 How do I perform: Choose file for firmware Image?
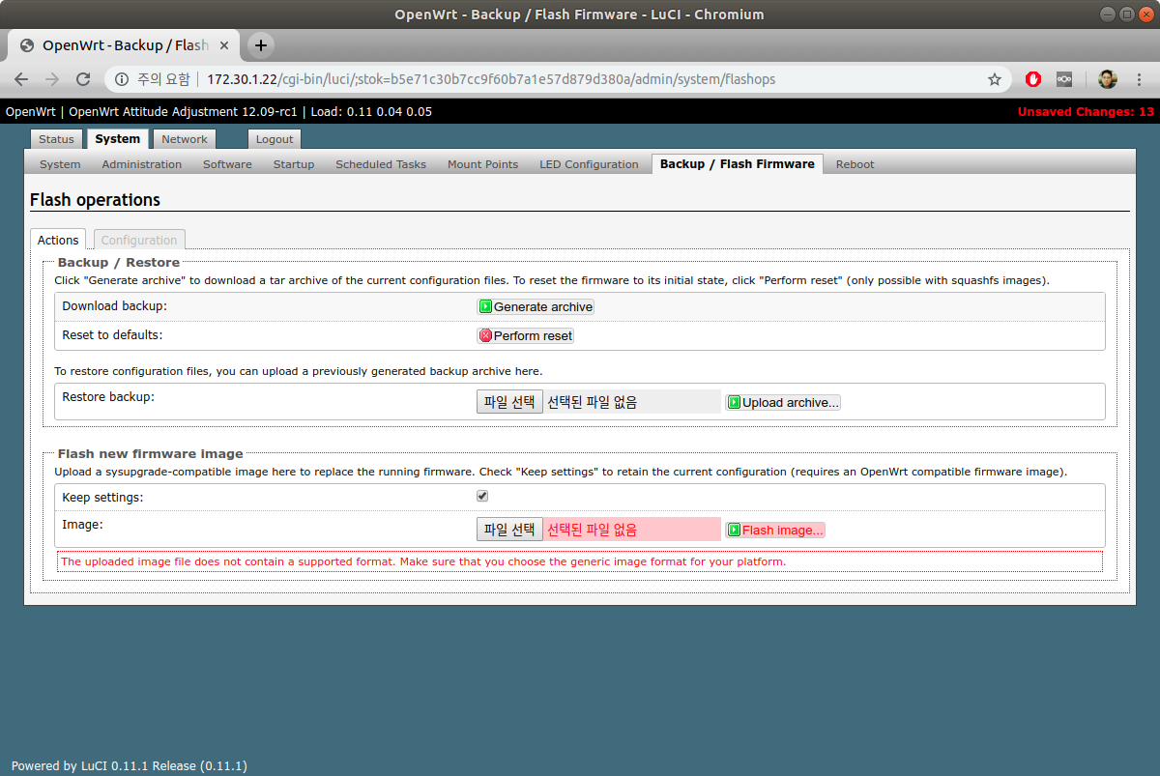(509, 530)
